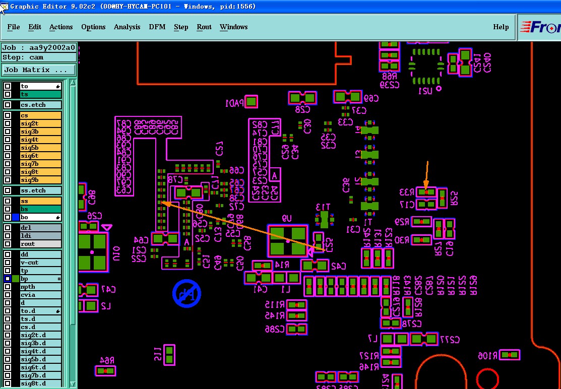Viewport: 561px width, 389px height.
Task: Select the sig4t layer name
Action: [41, 140]
